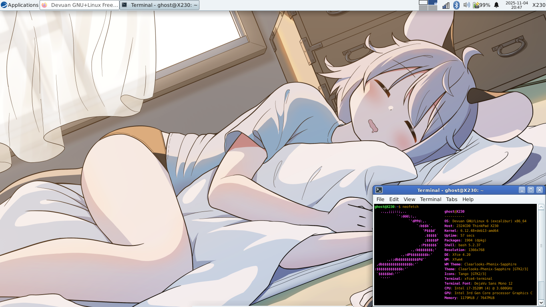Viewport: 546px width, 307px height.
Task: Click the 'Memory: 1179MiB / 7647MiB' line
Action: [470, 298]
